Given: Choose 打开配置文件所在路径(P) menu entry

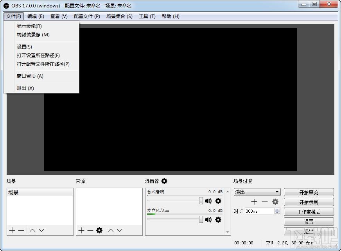Looking at the screenshot, I should click(41, 64).
